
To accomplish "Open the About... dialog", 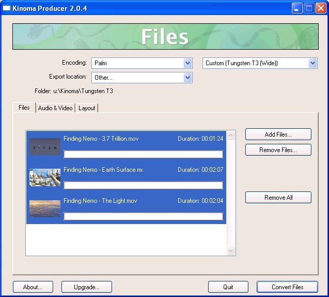I will tap(32, 287).
